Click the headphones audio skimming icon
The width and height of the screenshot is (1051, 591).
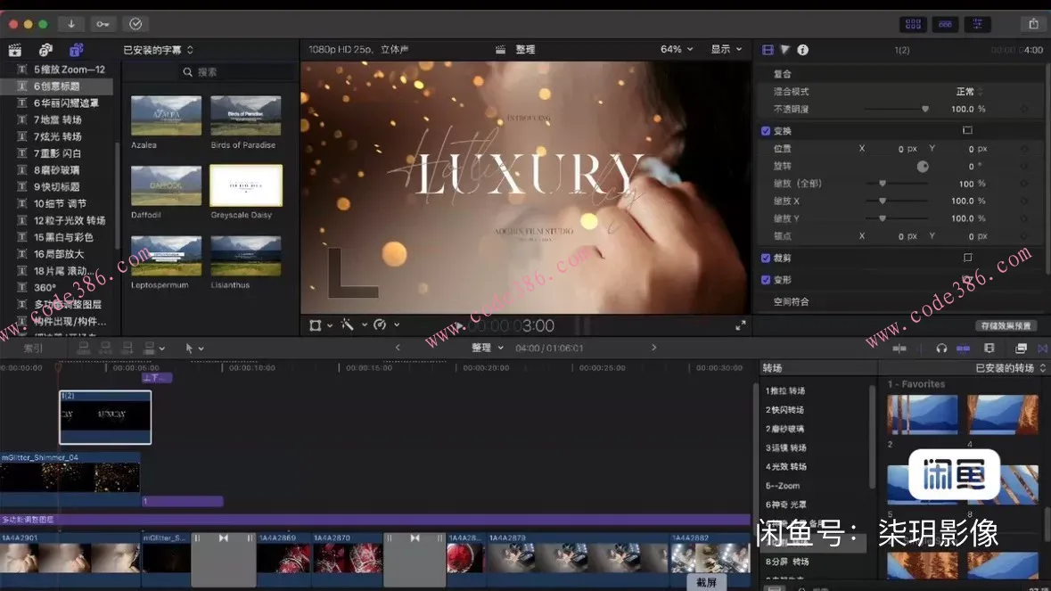(x=941, y=348)
